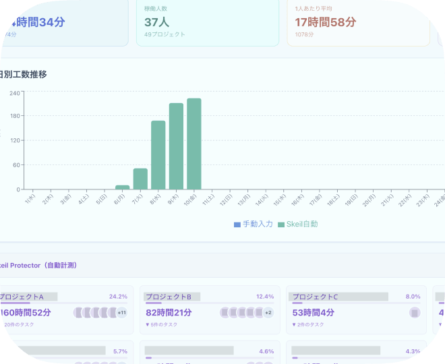Click the green Skeil自動 legend square
Viewport: 445px width, 364px height.
coord(281,224)
